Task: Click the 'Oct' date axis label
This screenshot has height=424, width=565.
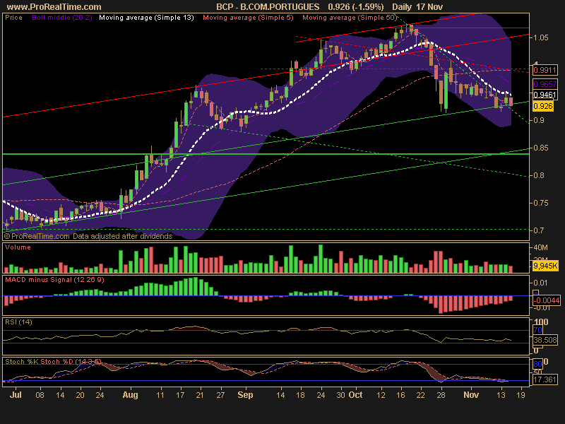Action: coord(356,395)
